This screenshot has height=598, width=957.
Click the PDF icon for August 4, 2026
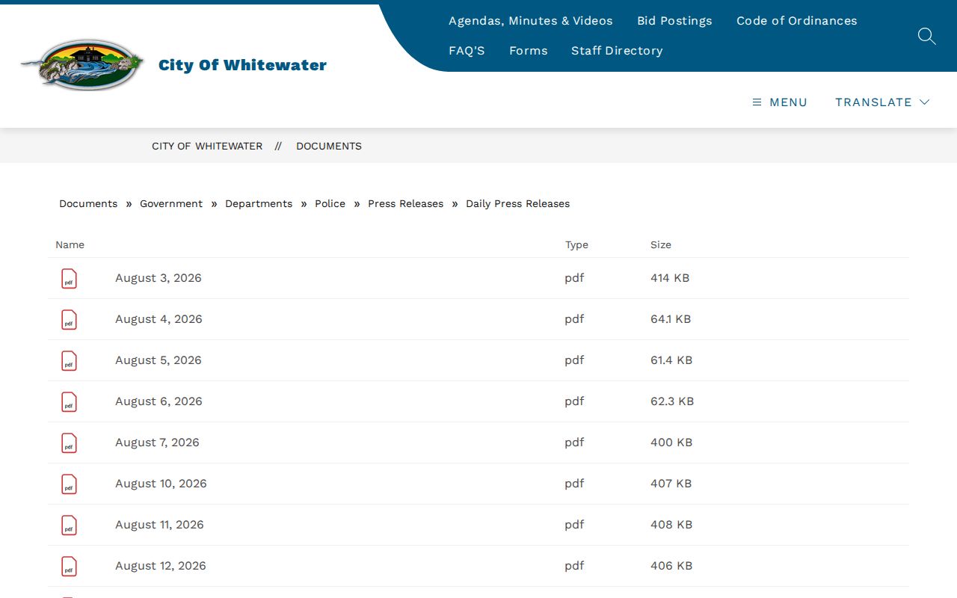pos(69,320)
